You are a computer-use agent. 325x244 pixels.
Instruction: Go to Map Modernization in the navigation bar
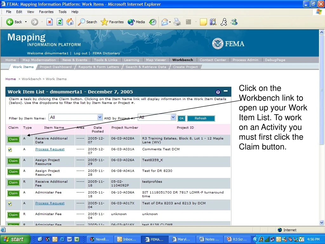(39, 60)
